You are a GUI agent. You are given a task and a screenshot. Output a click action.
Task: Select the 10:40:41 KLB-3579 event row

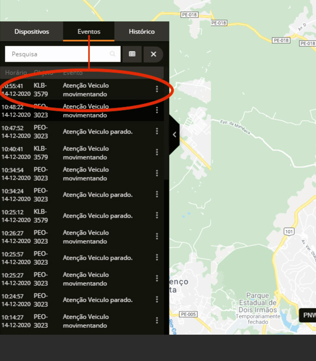pyautogui.click(x=82, y=152)
